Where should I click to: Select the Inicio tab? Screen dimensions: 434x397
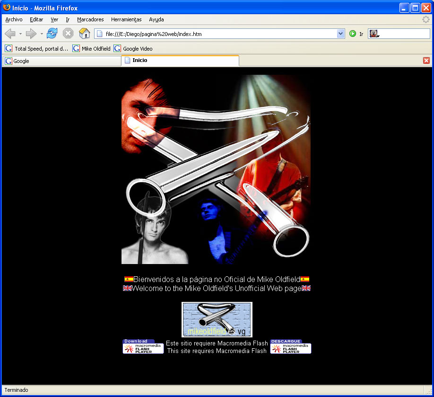pyautogui.click(x=180, y=61)
